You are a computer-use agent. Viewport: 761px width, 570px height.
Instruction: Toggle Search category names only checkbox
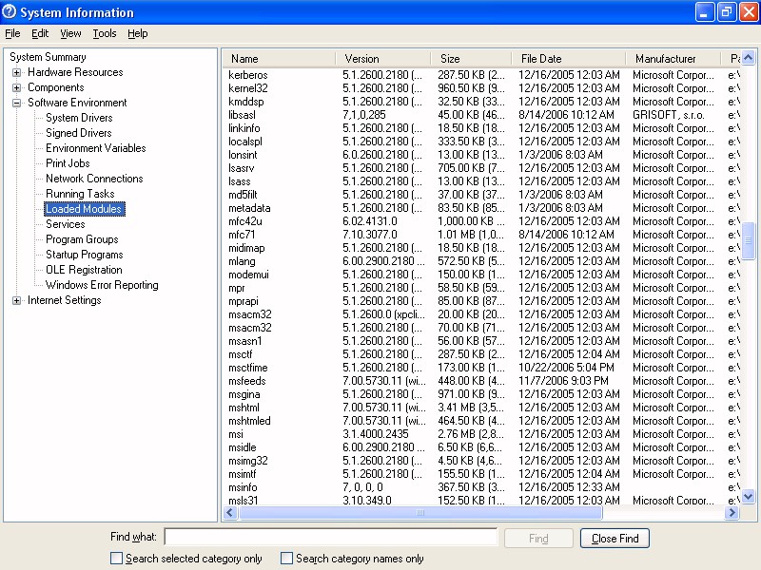[x=286, y=559]
